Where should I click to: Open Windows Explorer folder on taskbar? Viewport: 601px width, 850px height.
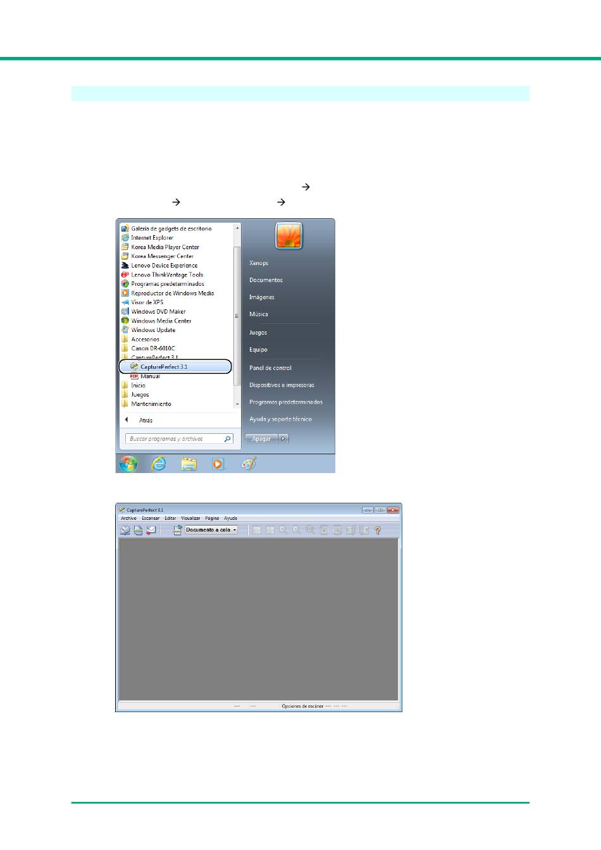coord(189,464)
